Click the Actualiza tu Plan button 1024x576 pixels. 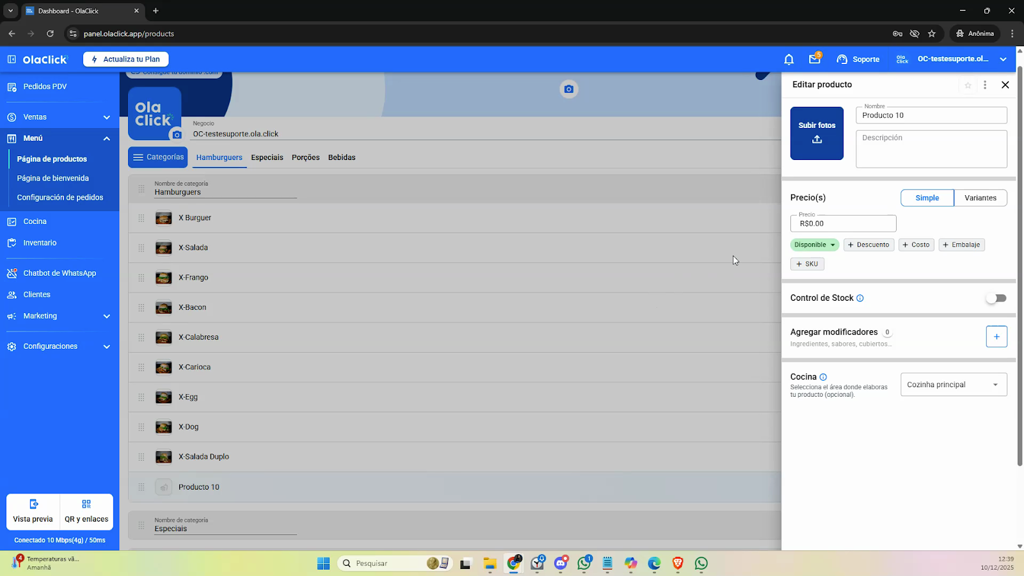coord(125,60)
